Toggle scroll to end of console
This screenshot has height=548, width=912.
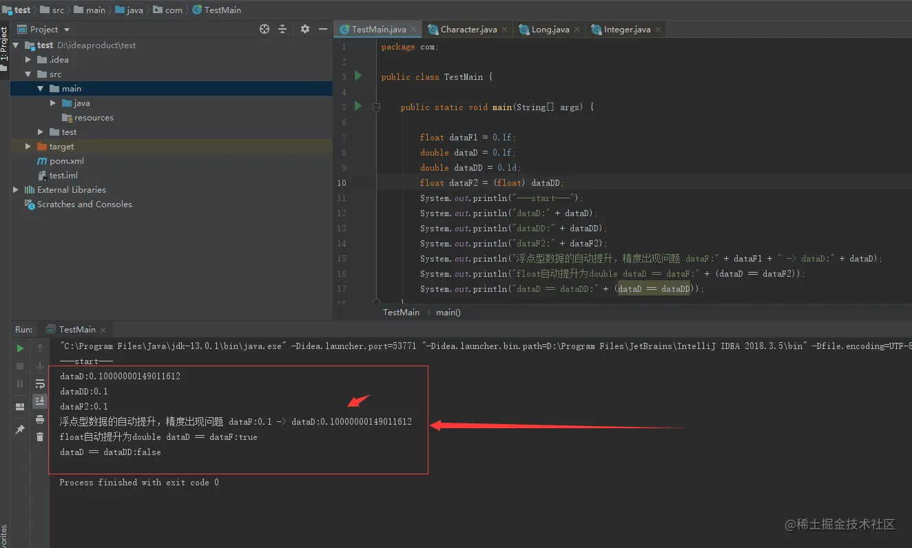tap(40, 401)
